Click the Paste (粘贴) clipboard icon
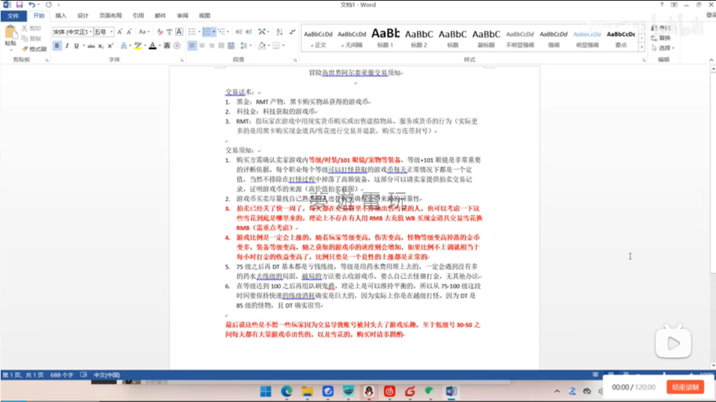 pyautogui.click(x=10, y=35)
